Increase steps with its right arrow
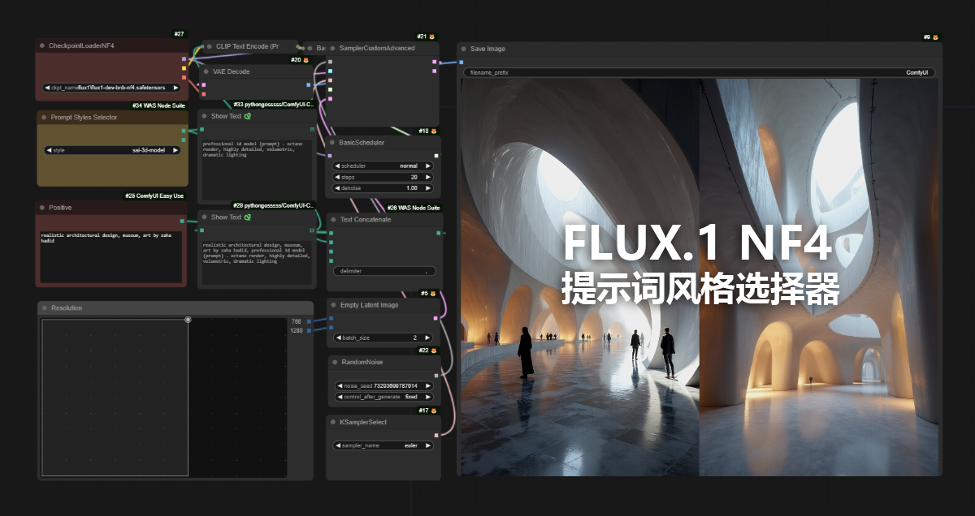This screenshot has width=975, height=516. click(x=428, y=177)
